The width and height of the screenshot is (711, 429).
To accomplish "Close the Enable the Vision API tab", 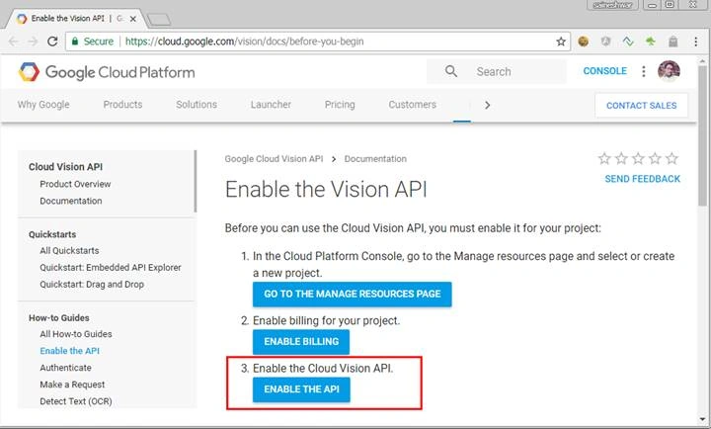I will pos(133,19).
